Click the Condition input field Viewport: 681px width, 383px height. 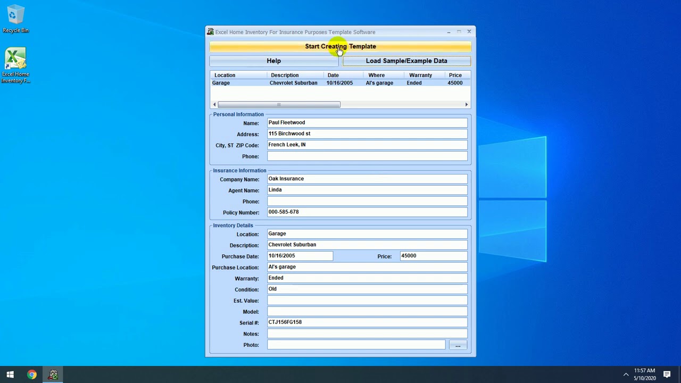367,289
